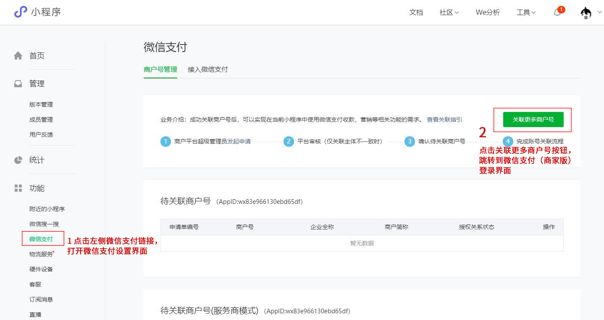The image size is (604, 320).
Task: Open 成员管理 in the sidebar
Action: pyautogui.click(x=41, y=120)
